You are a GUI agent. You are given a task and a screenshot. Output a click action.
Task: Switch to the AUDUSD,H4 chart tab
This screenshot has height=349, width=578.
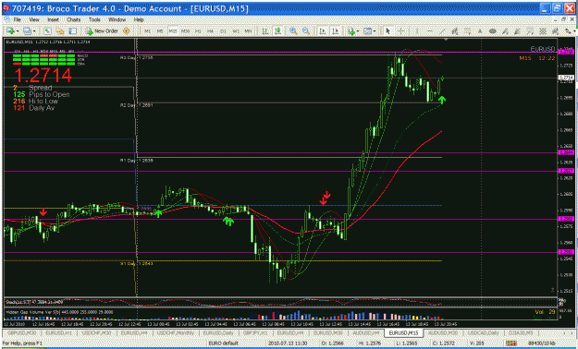click(365, 333)
